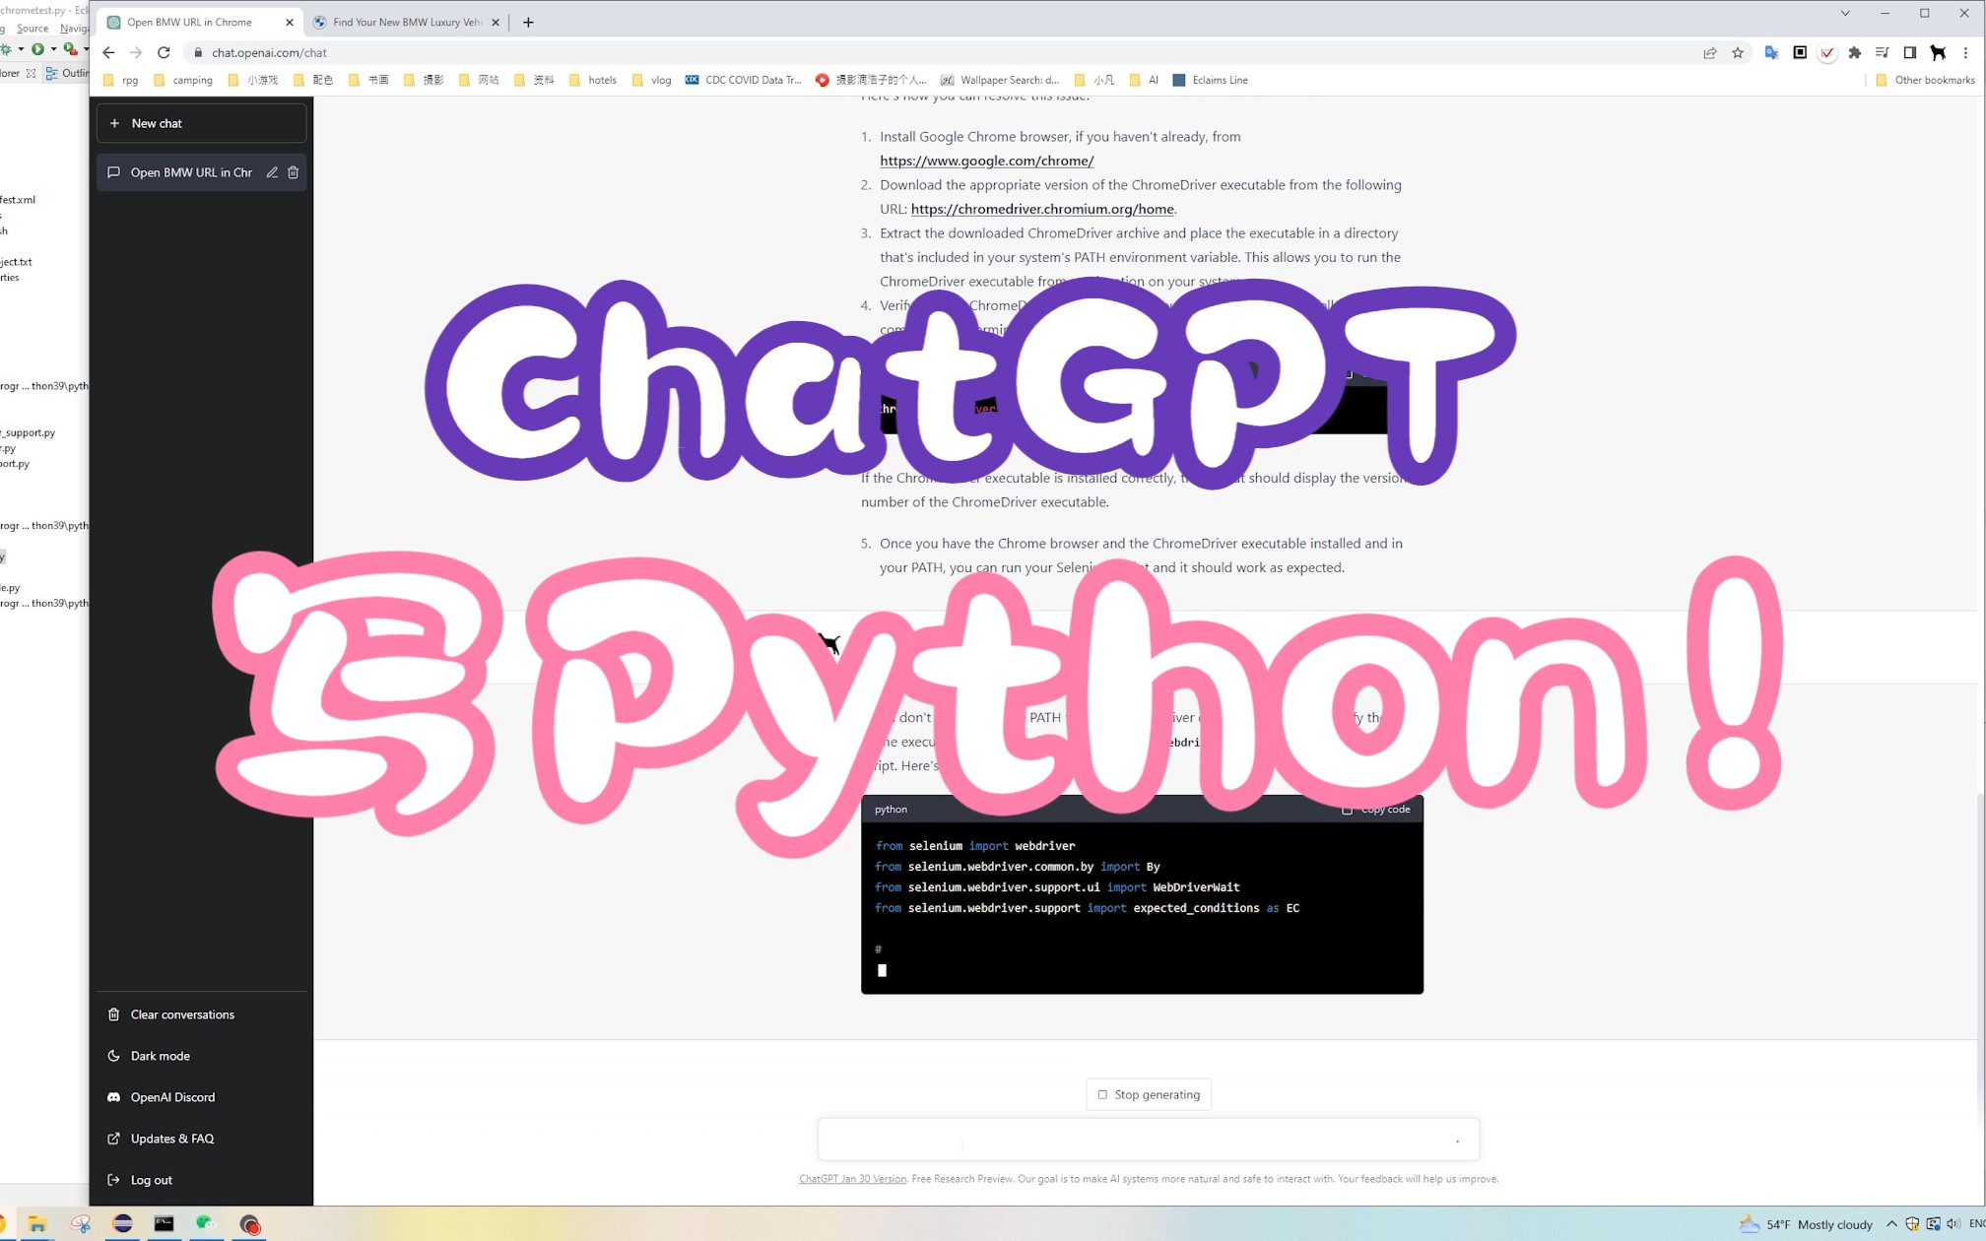This screenshot has width=1986, height=1241.
Task: Open screen recorder from taskbar
Action: [250, 1224]
